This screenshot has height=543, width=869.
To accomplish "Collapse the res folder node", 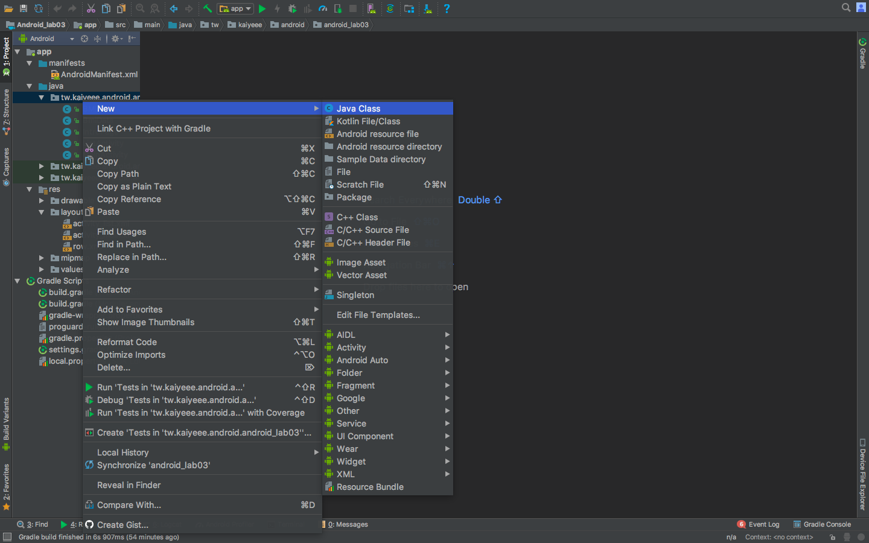I will (x=29, y=189).
